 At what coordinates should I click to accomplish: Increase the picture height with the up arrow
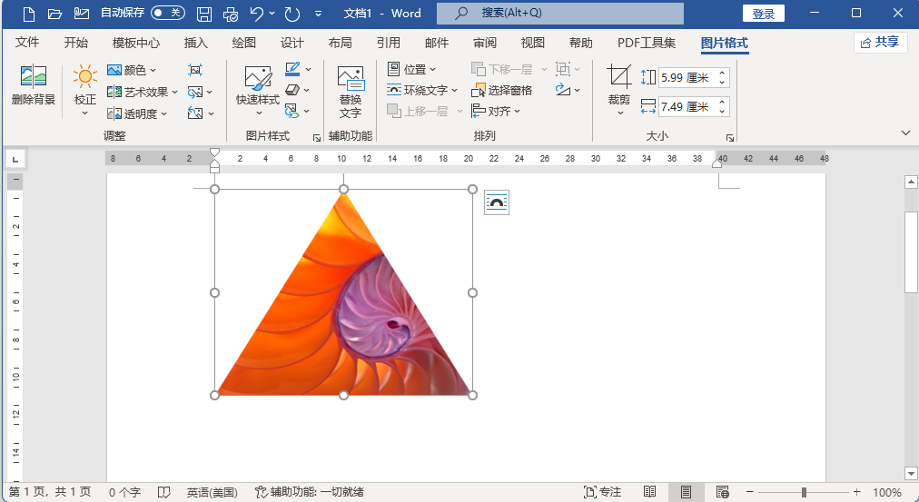722,73
